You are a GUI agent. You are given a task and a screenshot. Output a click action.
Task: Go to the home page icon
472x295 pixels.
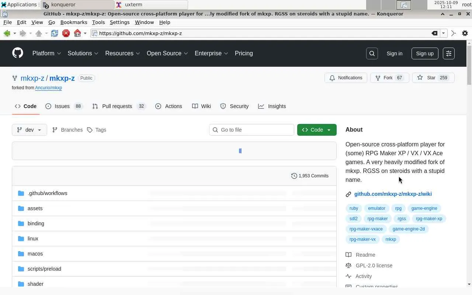[x=77, y=33]
